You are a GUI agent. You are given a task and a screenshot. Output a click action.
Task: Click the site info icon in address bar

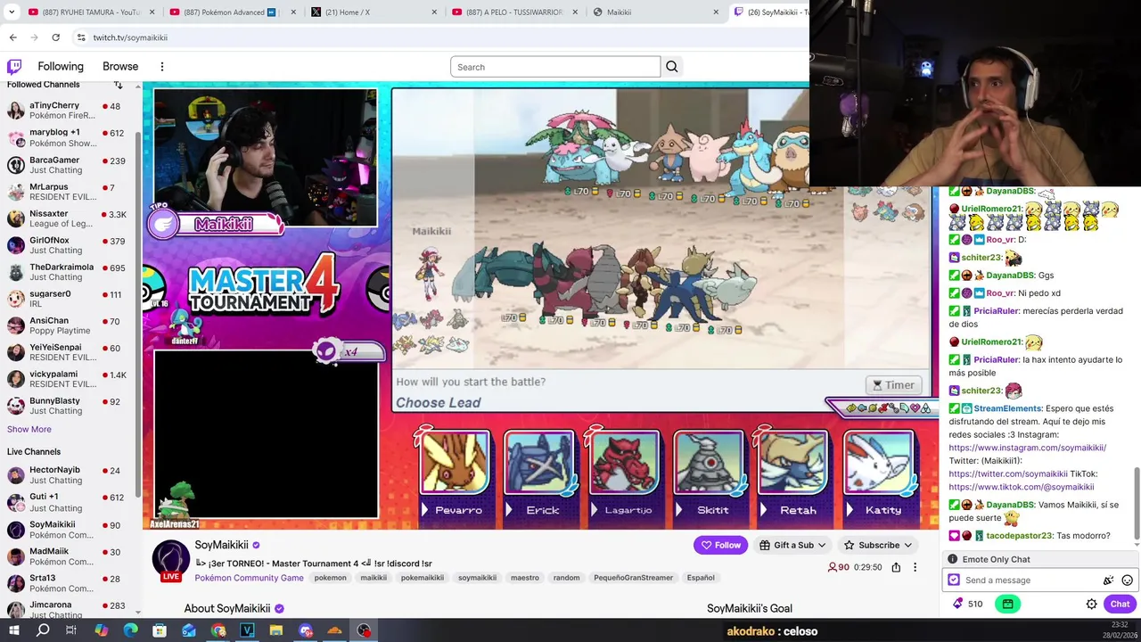tap(80, 37)
